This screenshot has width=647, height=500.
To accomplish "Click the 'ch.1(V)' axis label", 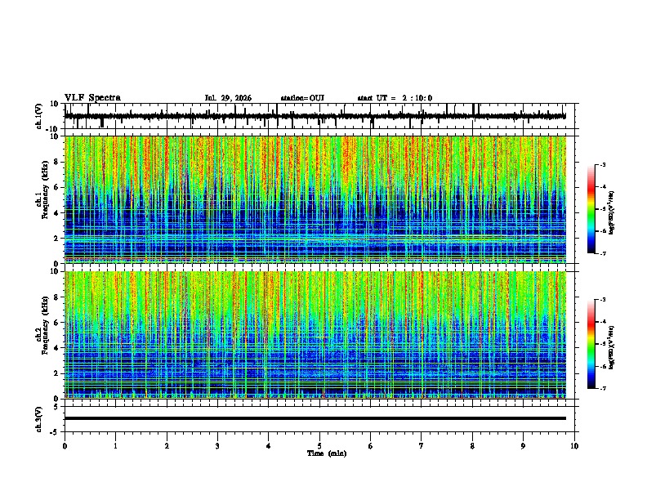I will (39, 116).
